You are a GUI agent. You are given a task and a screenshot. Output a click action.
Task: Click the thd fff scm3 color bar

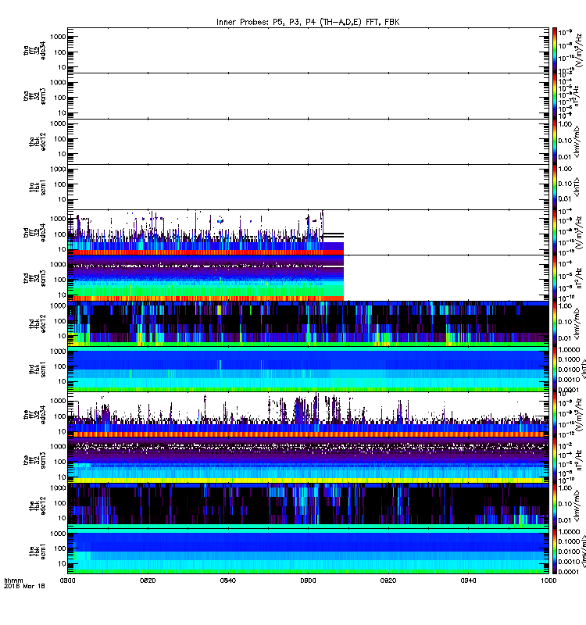(x=555, y=278)
